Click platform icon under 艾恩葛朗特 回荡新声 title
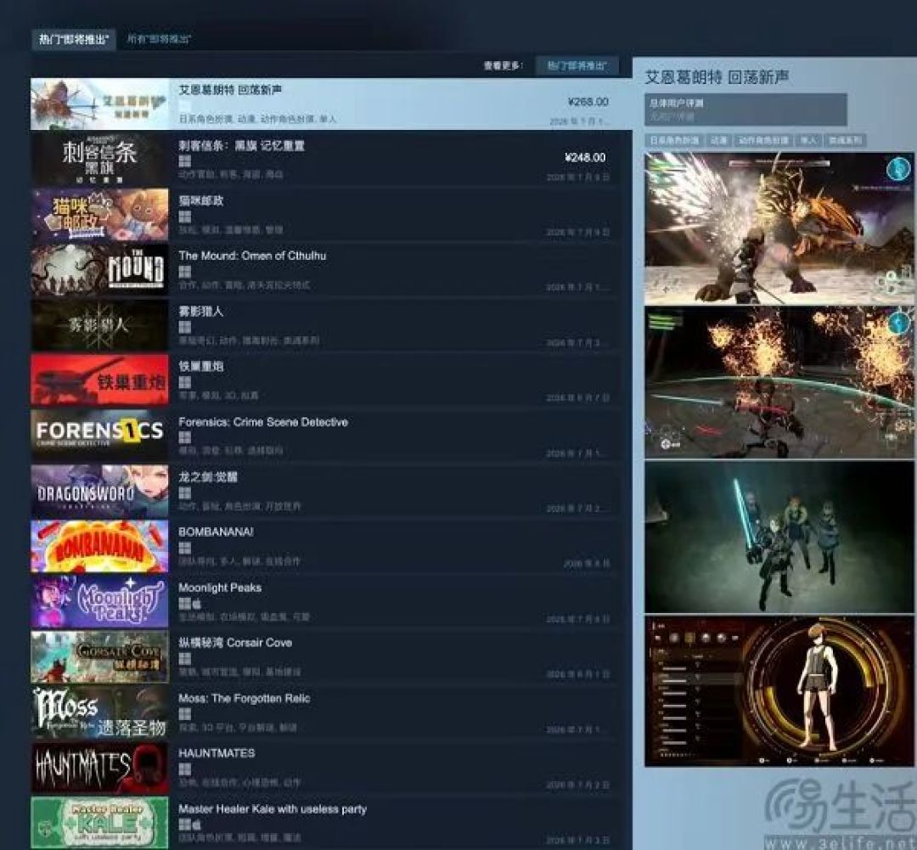 click(185, 106)
